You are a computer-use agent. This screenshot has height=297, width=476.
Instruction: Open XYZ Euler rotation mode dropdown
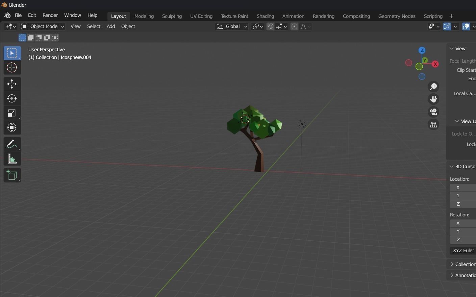click(x=463, y=251)
